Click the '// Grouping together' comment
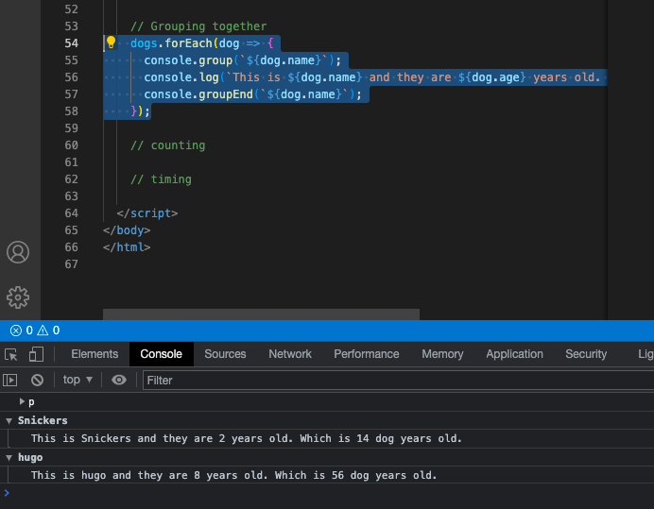The width and height of the screenshot is (654, 509). (198, 26)
